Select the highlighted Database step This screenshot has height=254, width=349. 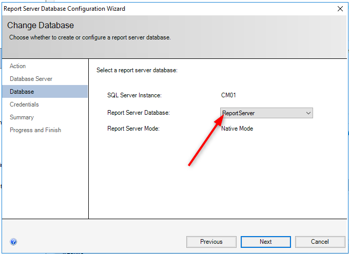tap(45, 92)
